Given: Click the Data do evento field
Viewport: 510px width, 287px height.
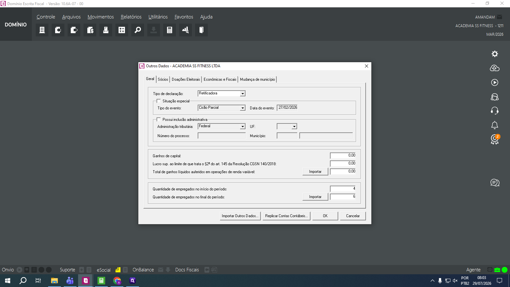Looking at the screenshot, I should point(287,108).
